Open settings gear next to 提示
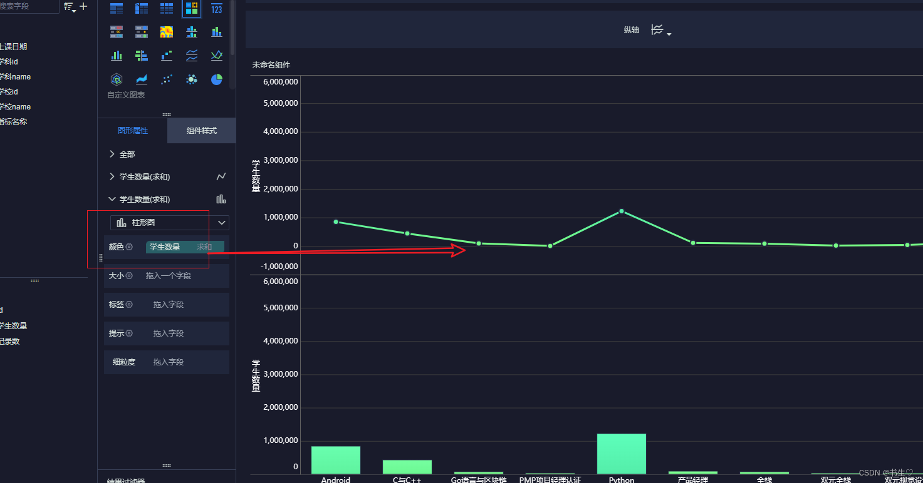Image resolution: width=923 pixels, height=483 pixels. click(129, 333)
